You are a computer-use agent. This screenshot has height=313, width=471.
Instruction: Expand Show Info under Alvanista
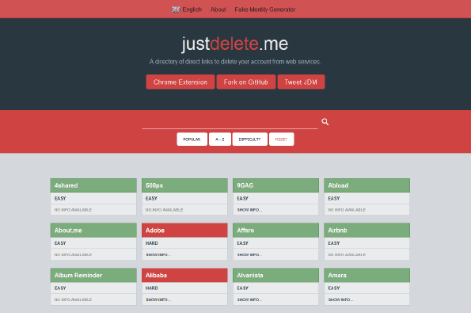249,300
